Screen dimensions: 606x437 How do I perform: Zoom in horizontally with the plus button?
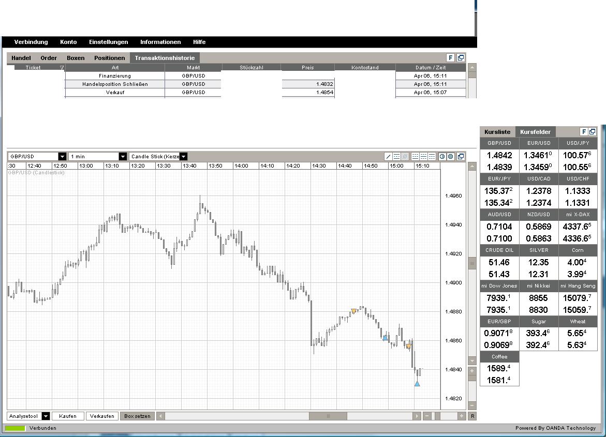tap(462, 416)
